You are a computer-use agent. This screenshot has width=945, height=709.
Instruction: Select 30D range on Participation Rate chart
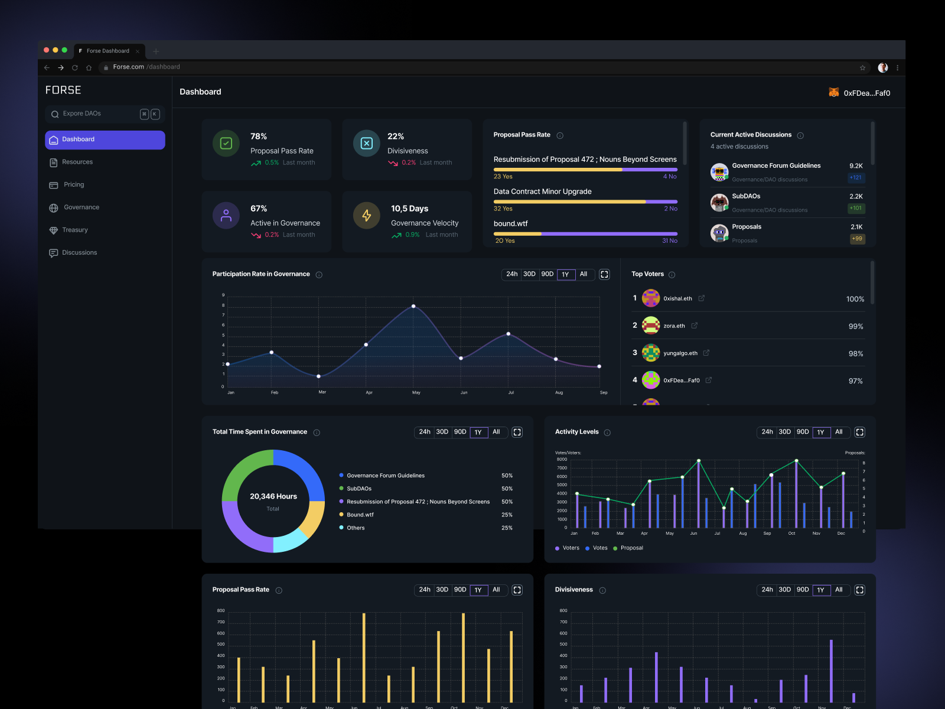[529, 274]
